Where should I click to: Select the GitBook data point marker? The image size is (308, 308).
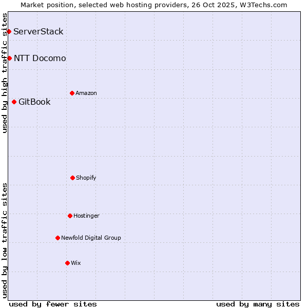click(14, 102)
